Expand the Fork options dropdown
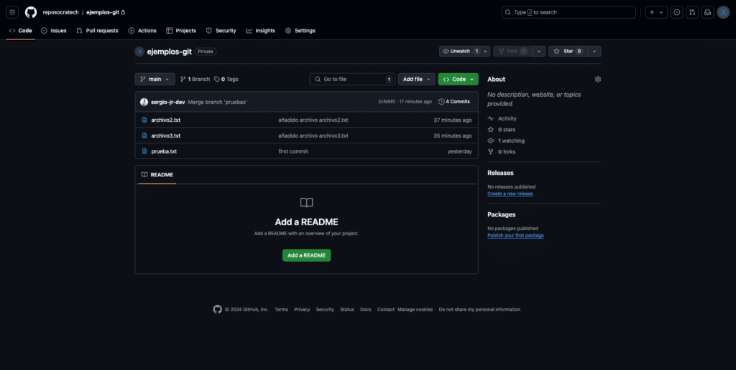 coord(539,51)
